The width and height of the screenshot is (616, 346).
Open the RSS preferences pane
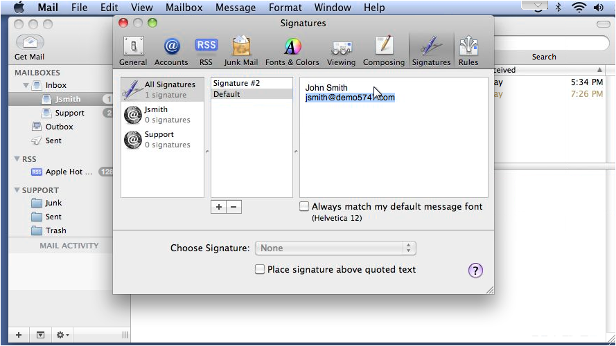[x=206, y=51]
